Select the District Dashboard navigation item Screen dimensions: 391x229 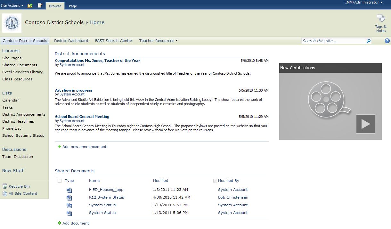coord(71,41)
